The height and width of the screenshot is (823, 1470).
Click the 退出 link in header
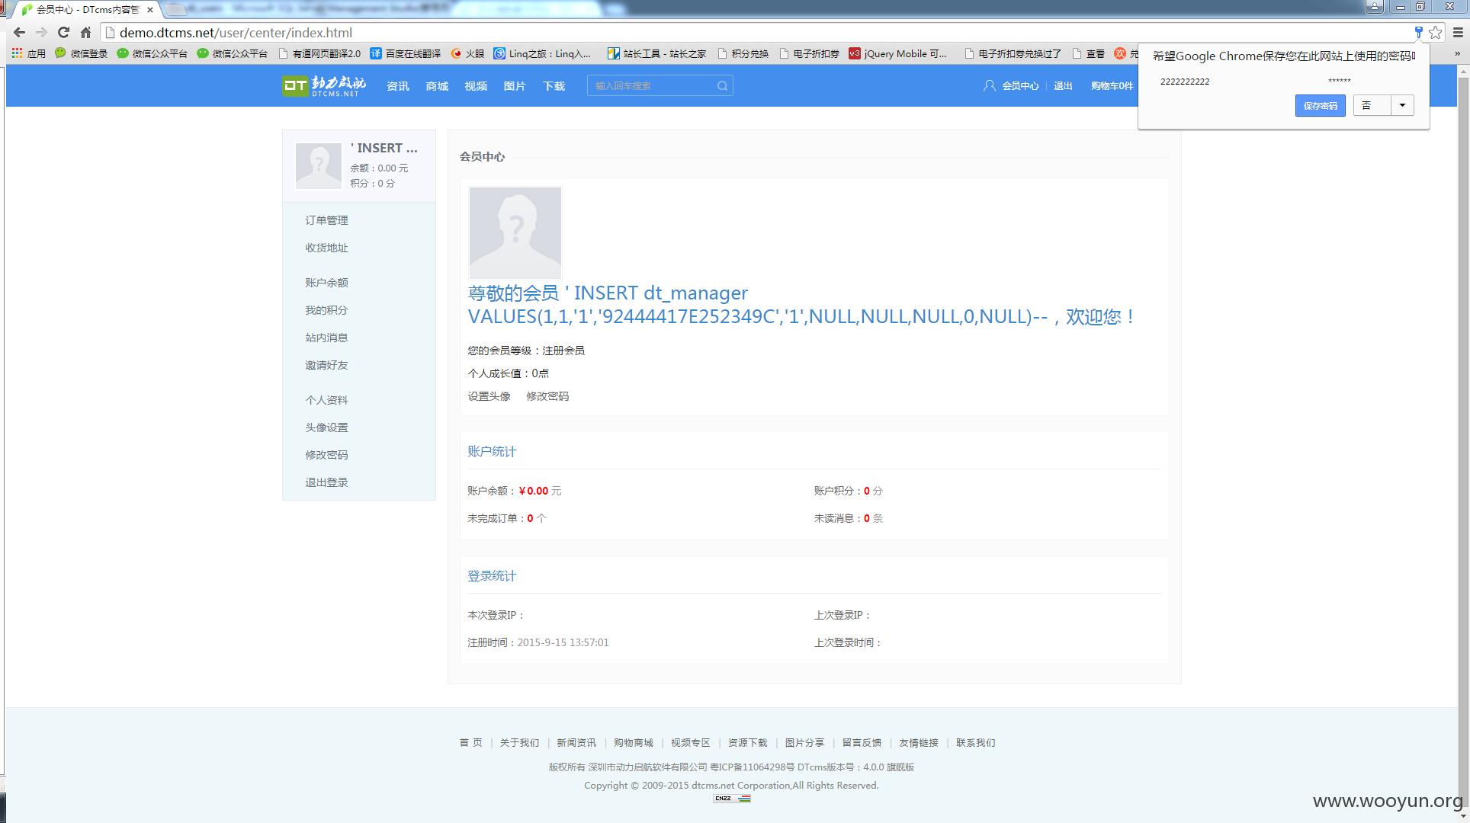tap(1063, 86)
